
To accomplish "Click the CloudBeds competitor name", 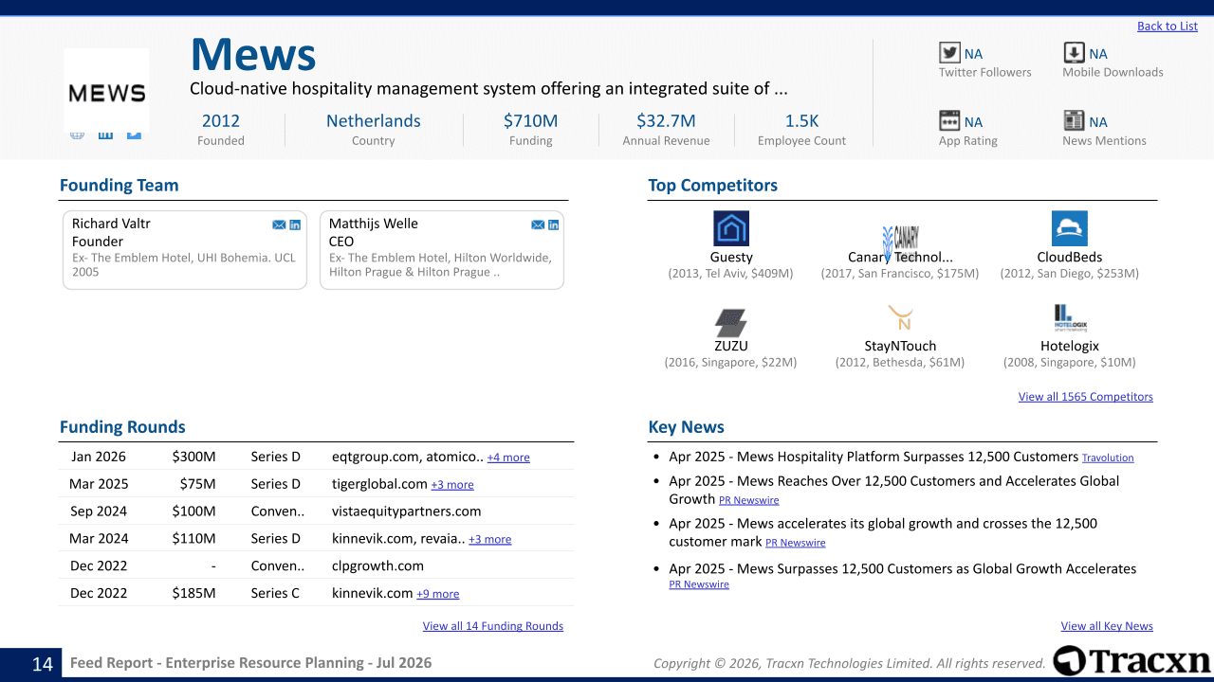I will (1070, 257).
